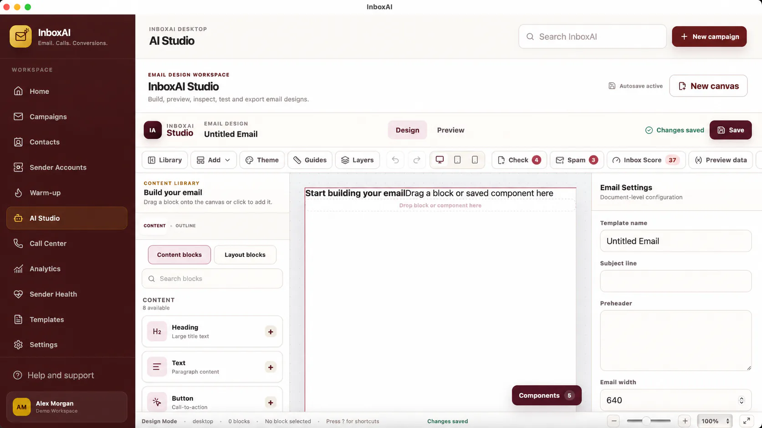The height and width of the screenshot is (428, 762).
Task: Click Untitled Email design title
Action: [x=231, y=134]
